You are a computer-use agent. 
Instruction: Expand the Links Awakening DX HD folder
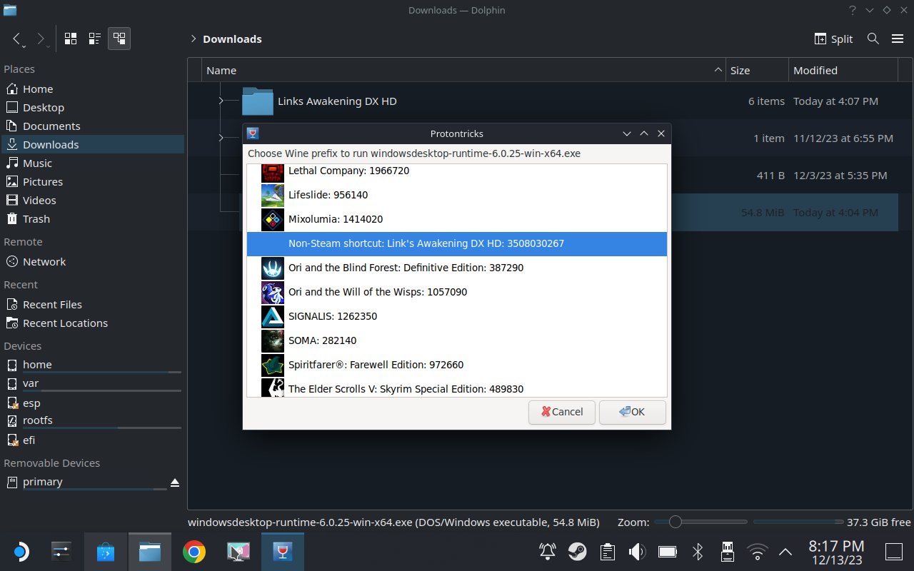click(221, 101)
